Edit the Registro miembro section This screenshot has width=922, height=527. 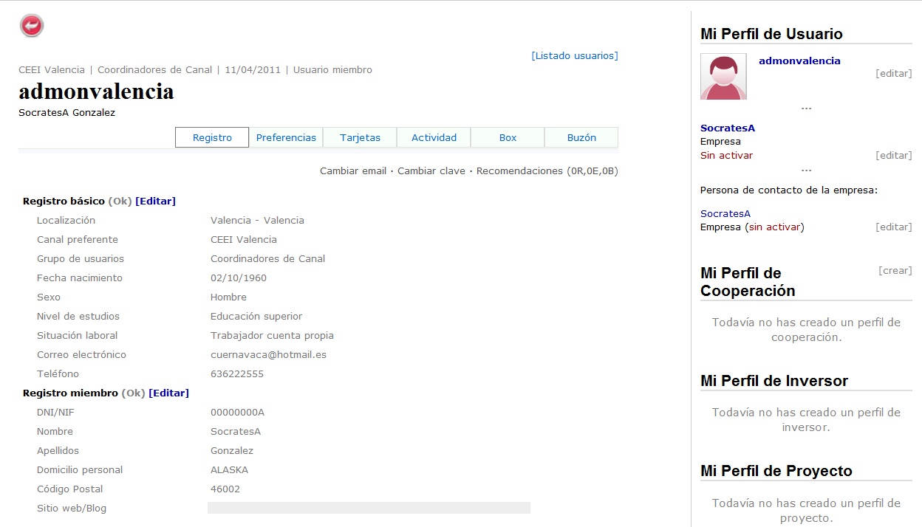(168, 393)
